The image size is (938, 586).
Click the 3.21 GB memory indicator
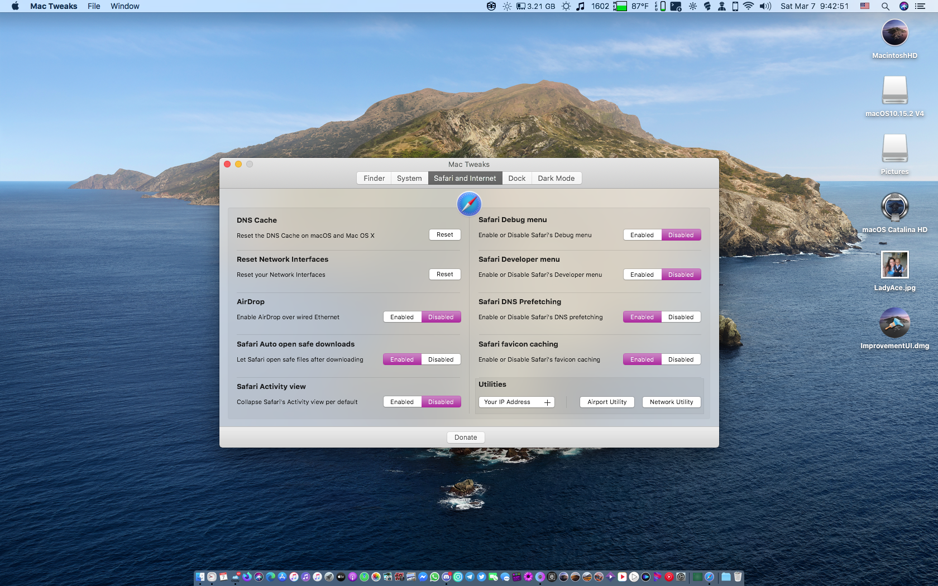[535, 6]
